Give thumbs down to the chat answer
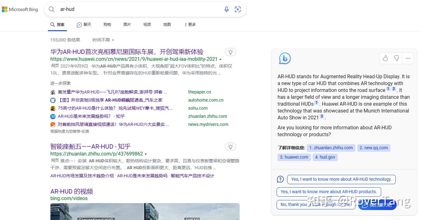 point(396,58)
